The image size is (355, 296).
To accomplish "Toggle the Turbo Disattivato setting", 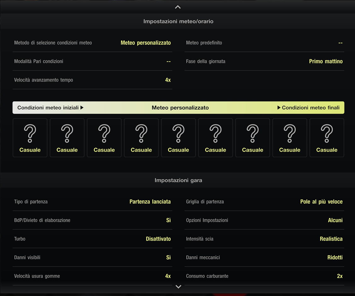I will [92, 239].
